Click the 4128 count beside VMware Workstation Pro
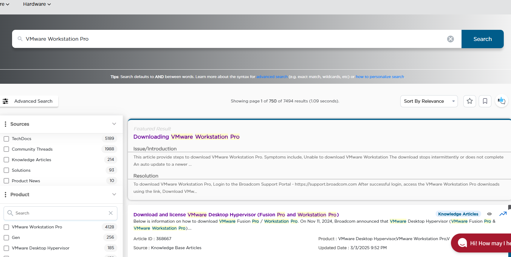The width and height of the screenshot is (511, 257). click(x=109, y=227)
